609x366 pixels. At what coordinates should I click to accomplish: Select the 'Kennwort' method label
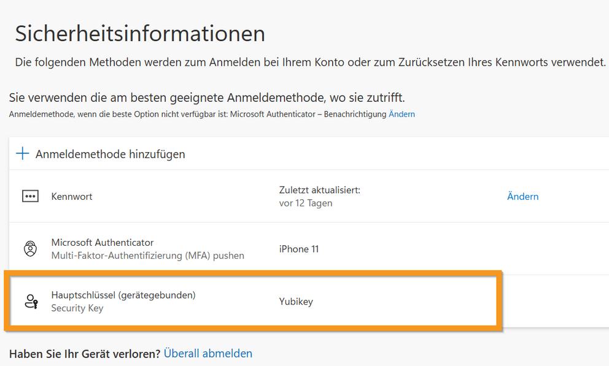tap(72, 196)
